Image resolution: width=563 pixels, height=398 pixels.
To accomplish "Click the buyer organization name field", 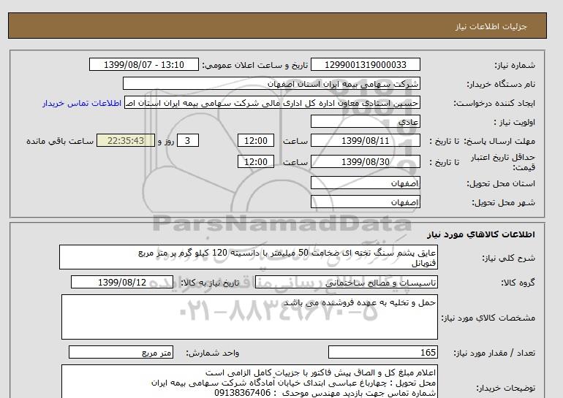I will click(x=271, y=84).
